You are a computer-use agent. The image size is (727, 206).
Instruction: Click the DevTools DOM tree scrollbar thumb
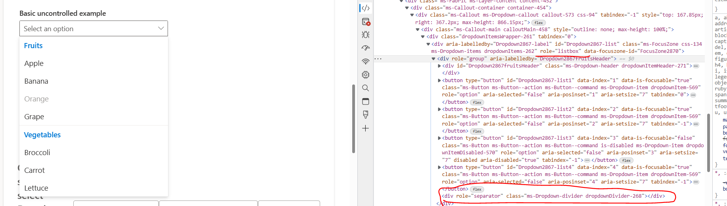[x=708, y=143]
